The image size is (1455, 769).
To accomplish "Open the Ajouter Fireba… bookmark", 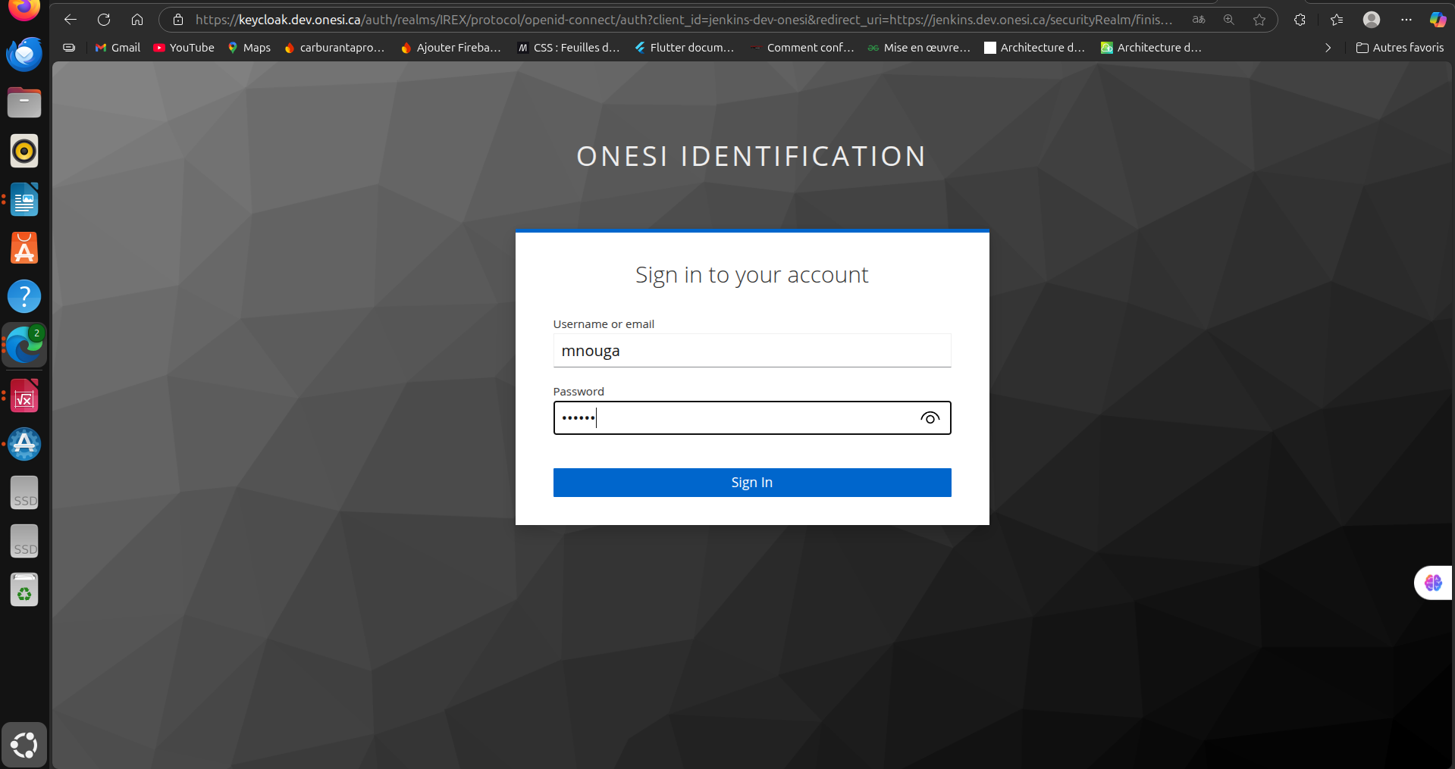I will click(451, 48).
